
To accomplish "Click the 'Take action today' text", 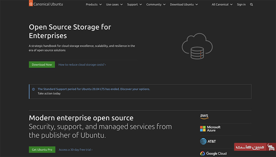I will (x=49, y=94).
